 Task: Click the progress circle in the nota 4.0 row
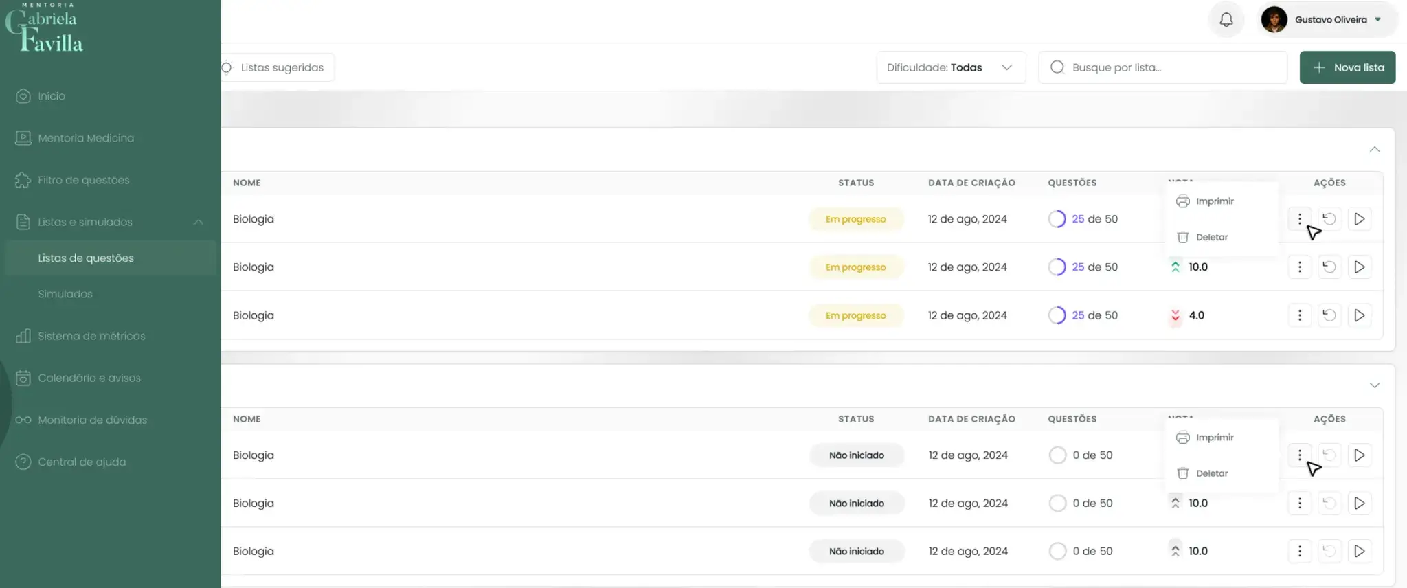pos(1057,315)
